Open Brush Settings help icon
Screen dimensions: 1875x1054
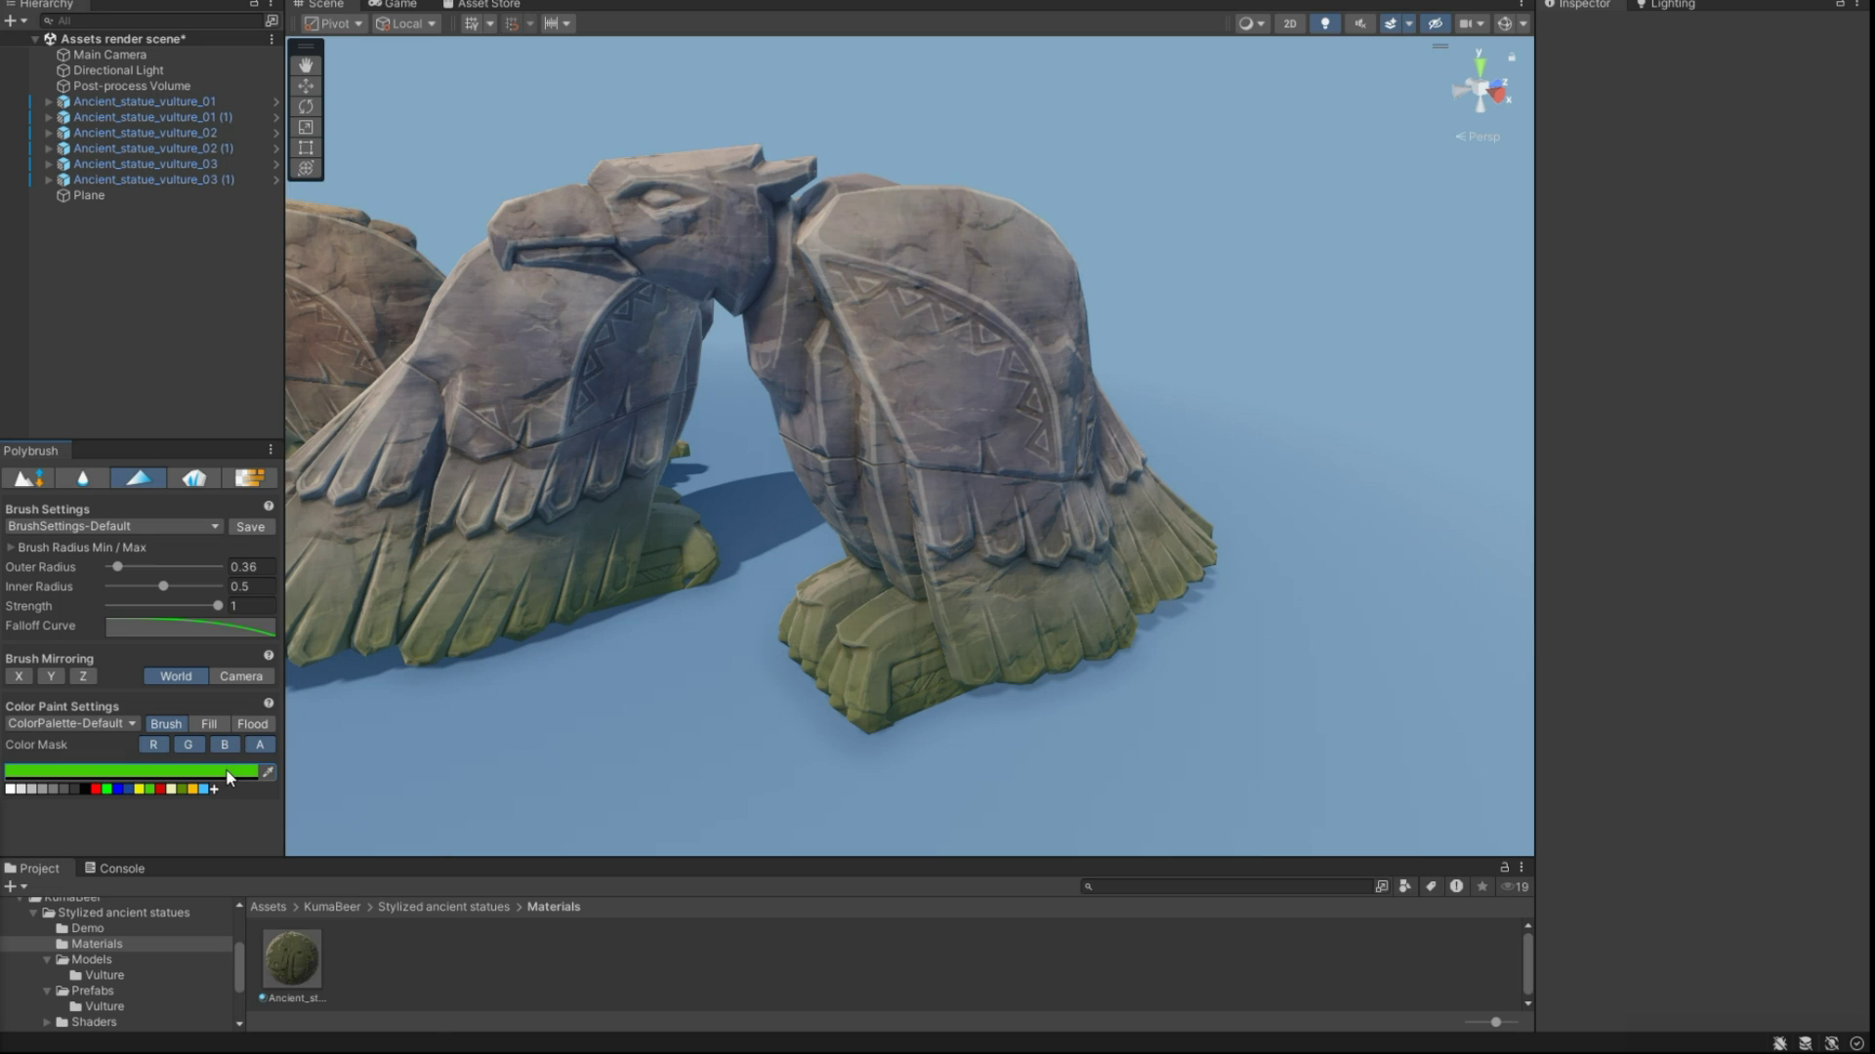(x=269, y=507)
